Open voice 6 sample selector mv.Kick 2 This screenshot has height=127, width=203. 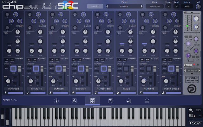point(126,89)
